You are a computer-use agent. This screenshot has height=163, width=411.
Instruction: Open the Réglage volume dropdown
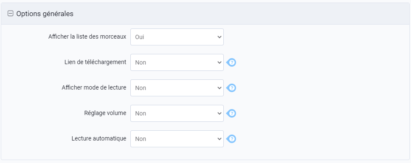[x=177, y=113]
